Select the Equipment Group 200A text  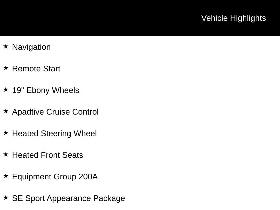click(x=55, y=177)
